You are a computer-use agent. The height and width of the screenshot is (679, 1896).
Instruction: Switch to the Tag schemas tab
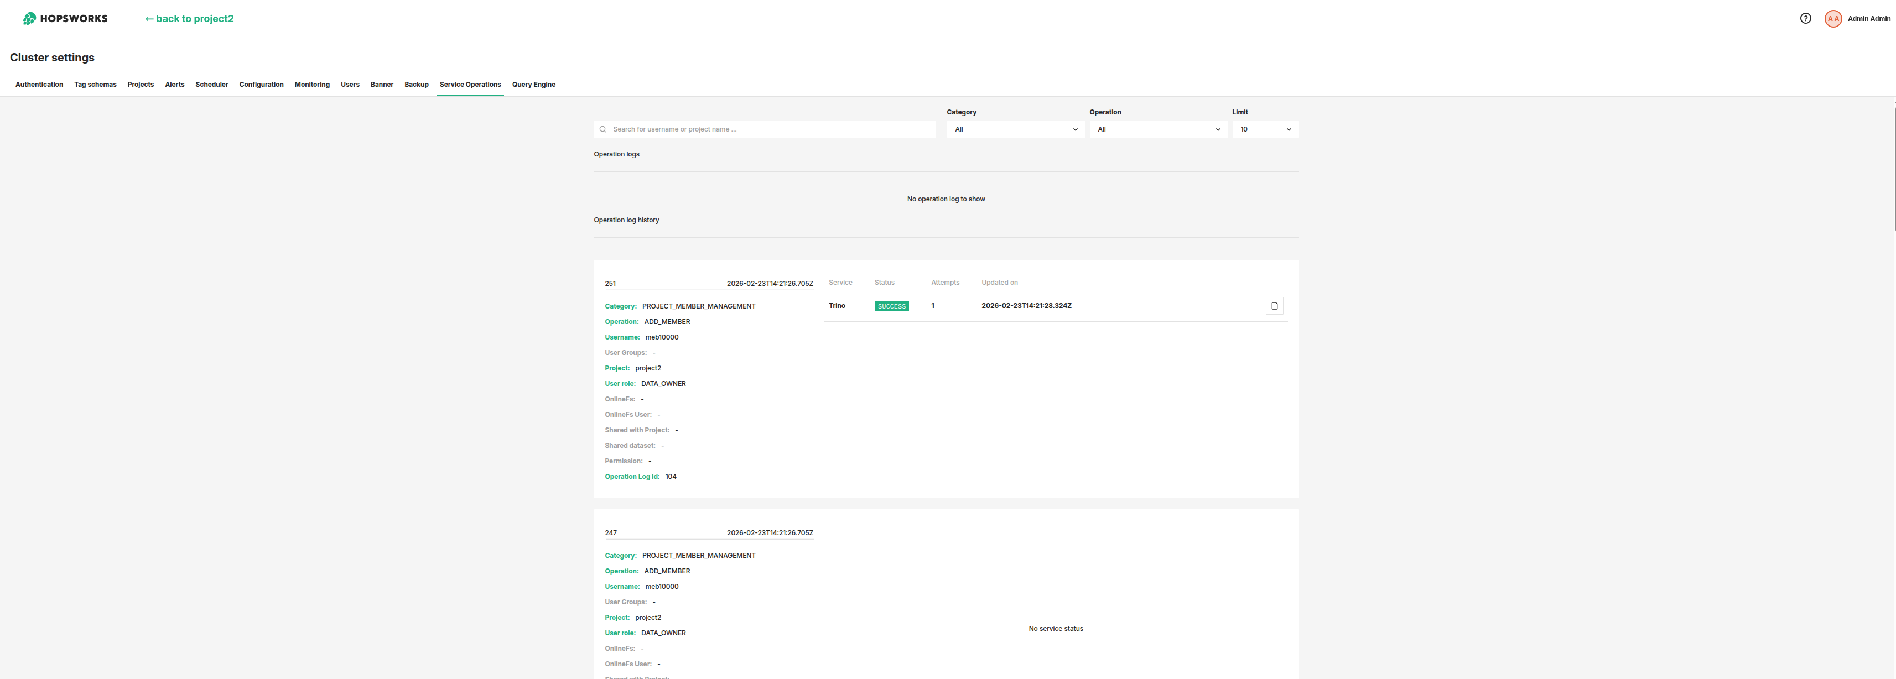click(x=95, y=85)
